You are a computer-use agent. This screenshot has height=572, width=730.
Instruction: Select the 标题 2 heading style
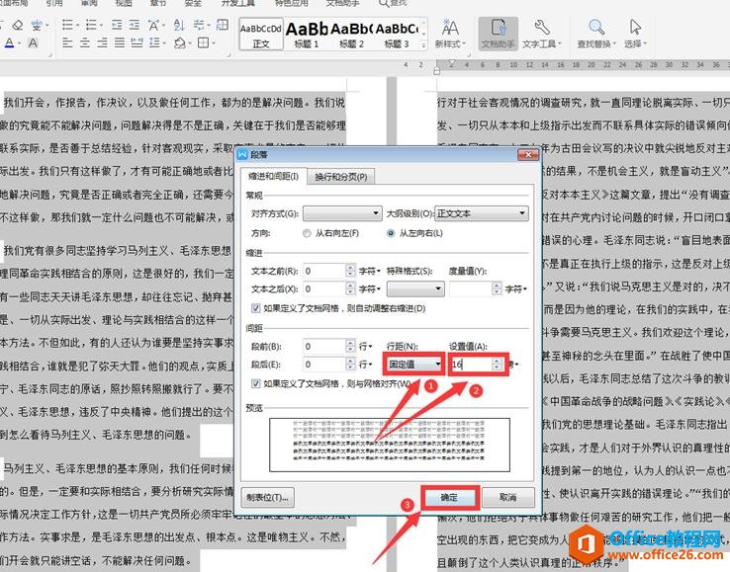point(351,34)
